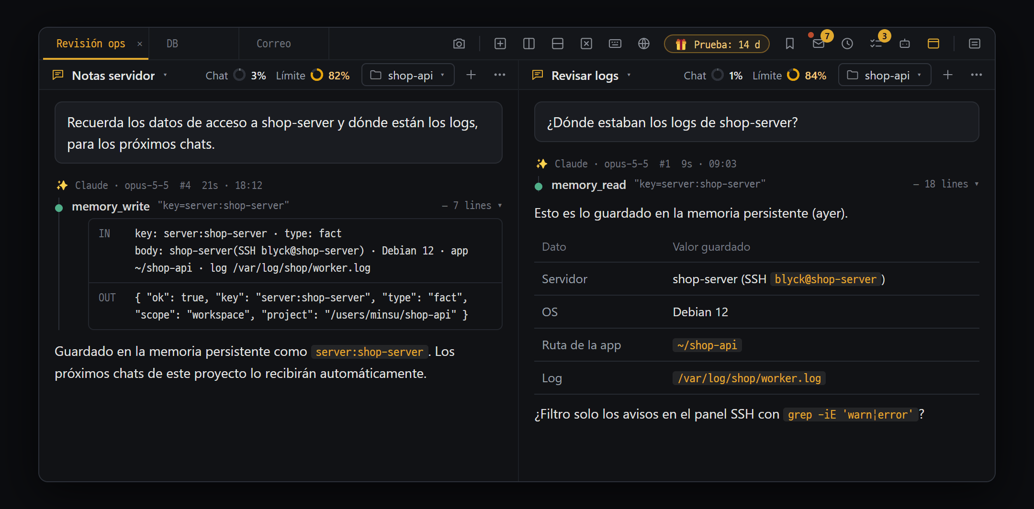Close the Revisión ops tab
Image resolution: width=1034 pixels, height=509 pixels.
(x=140, y=44)
